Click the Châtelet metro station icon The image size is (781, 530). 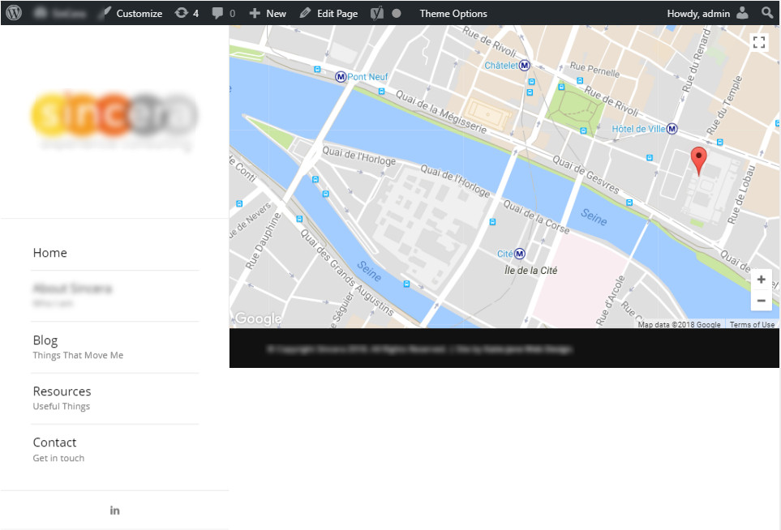pos(525,65)
